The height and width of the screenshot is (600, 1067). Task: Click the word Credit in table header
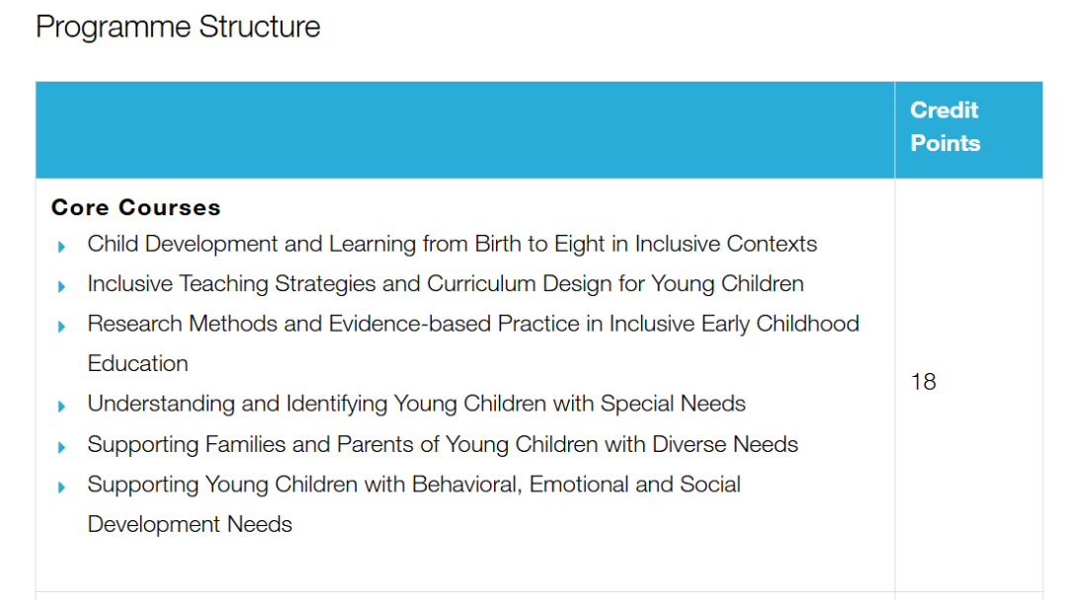(x=944, y=111)
